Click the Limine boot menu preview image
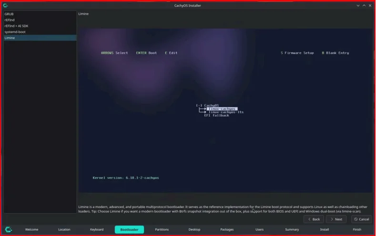Screen dimensions: 376x236 (225, 110)
